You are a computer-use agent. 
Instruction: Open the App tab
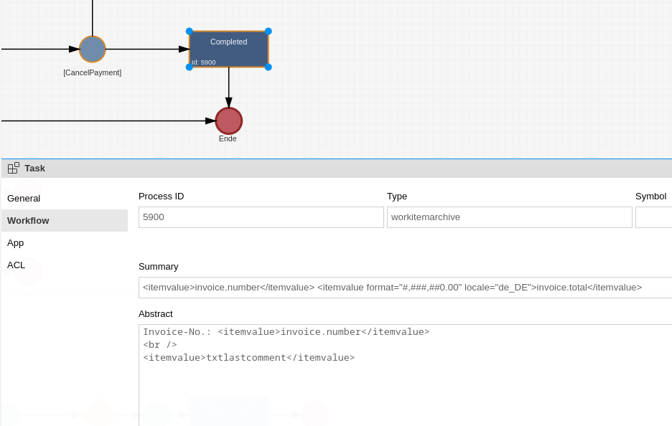tap(16, 242)
